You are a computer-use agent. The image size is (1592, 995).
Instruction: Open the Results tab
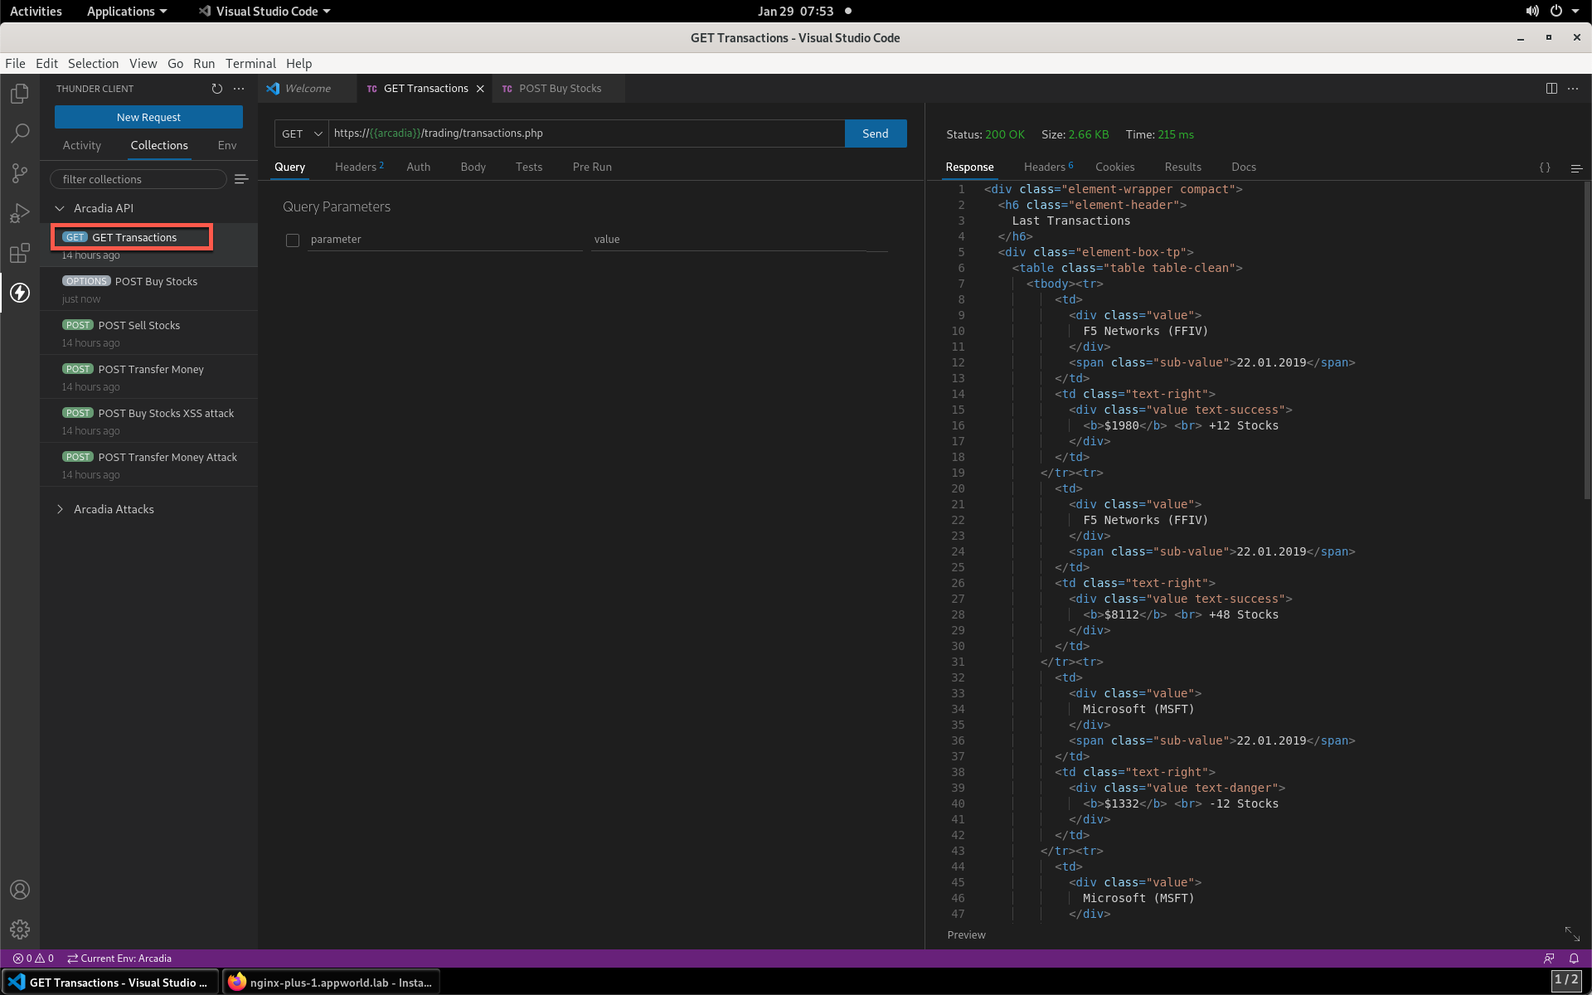point(1183,167)
